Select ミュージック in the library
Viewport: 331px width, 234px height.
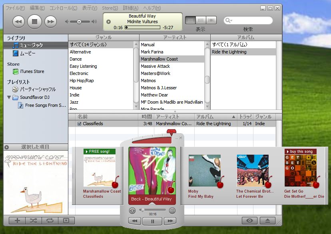(36, 45)
